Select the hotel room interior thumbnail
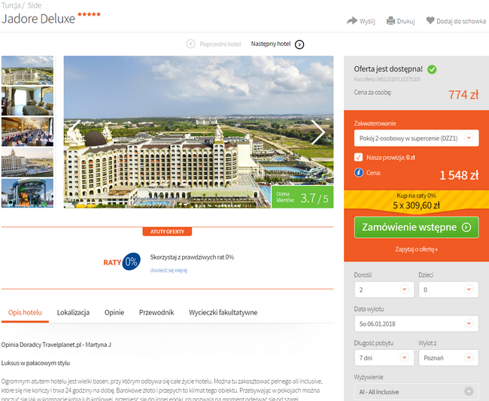The image size is (489, 401). 27,101
